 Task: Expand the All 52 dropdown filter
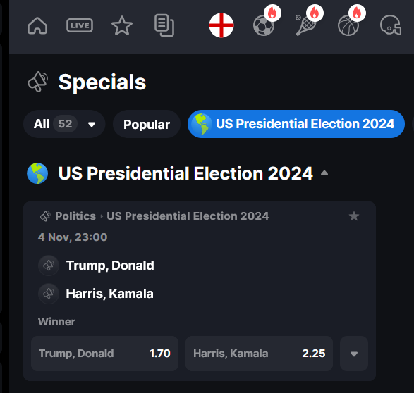coord(64,124)
